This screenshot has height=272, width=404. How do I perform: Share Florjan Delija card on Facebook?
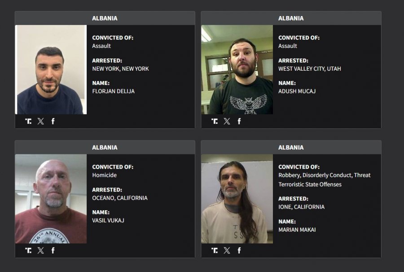tap(53, 121)
